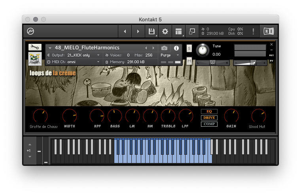Screen dimensions: 301x195
Task: Click the drum kit instrument thumbnail
Action: click(x=35, y=58)
